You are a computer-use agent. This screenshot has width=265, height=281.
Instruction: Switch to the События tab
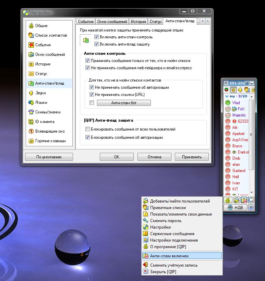click(86, 22)
